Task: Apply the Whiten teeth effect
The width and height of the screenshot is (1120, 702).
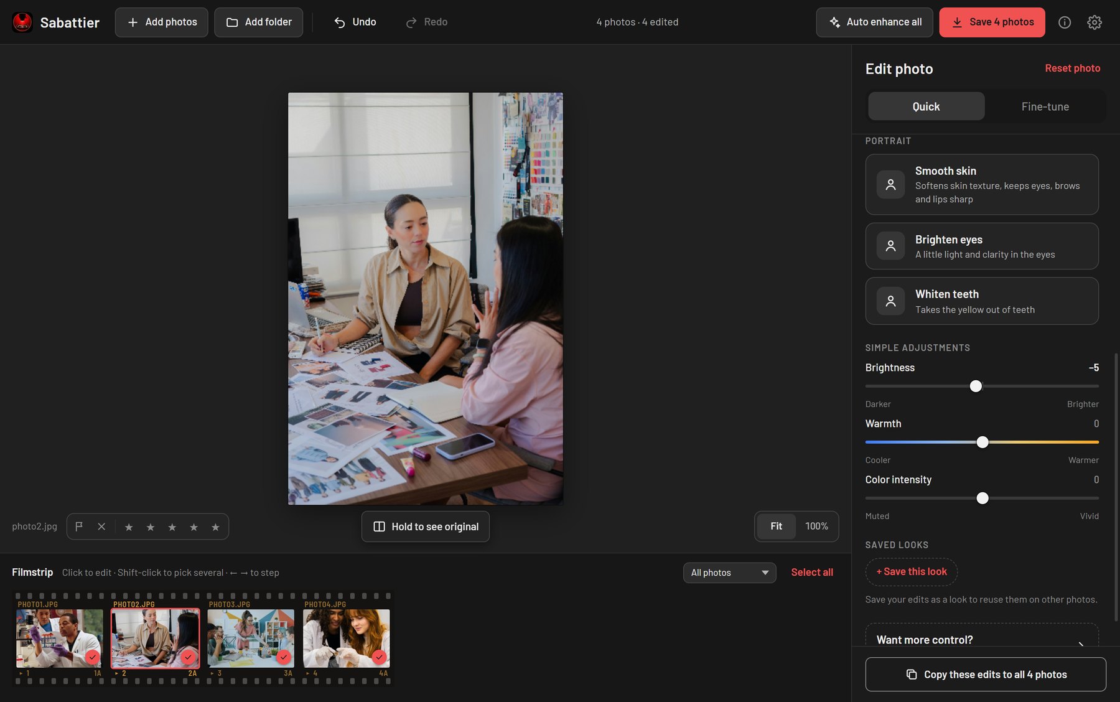Action: coord(982,301)
